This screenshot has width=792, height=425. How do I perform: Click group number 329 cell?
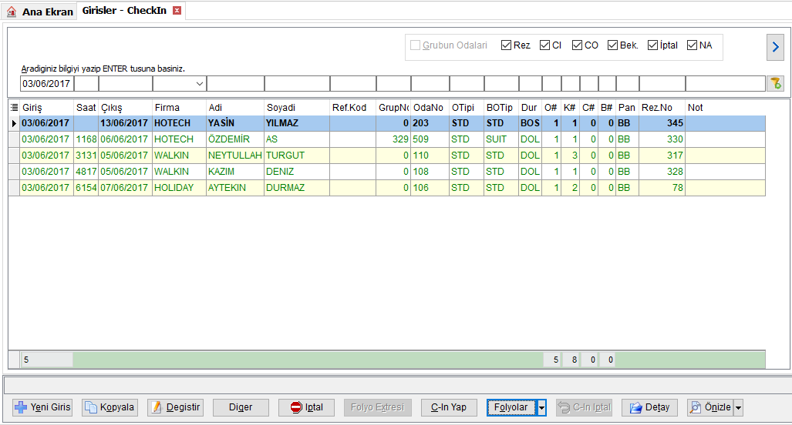tap(393, 139)
